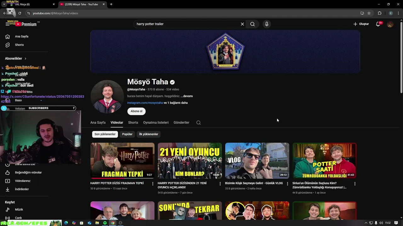The height and width of the screenshot is (226, 403).
Task: Open a new browser tab
Action: [111, 4]
